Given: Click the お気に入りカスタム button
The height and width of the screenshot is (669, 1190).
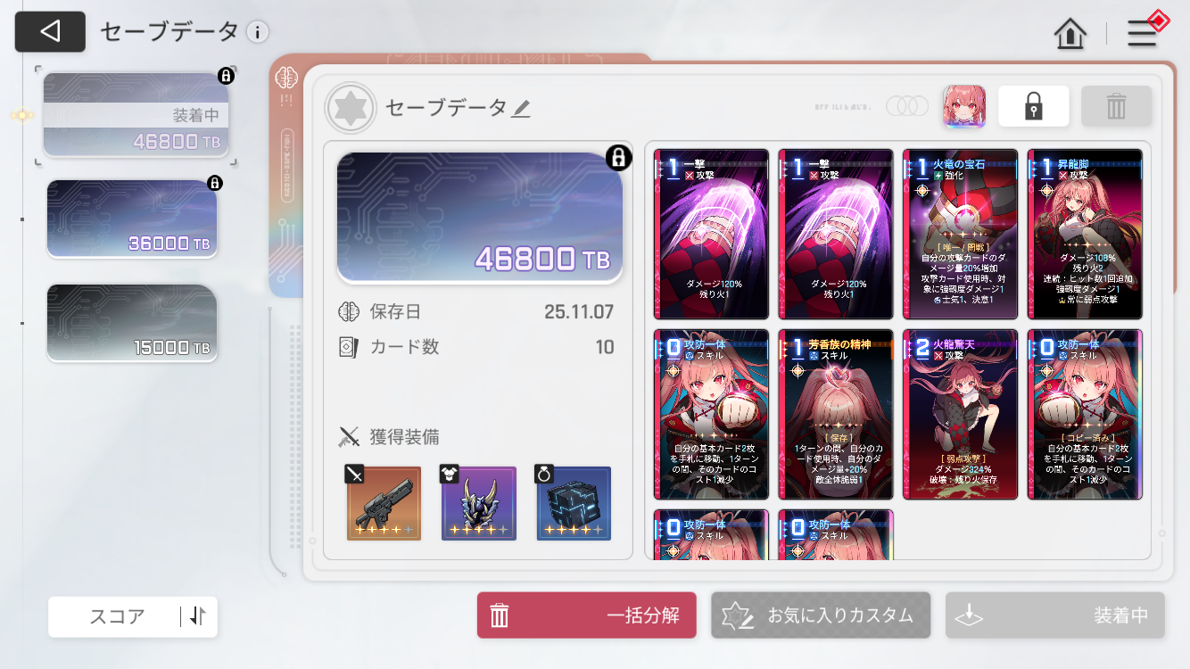Looking at the screenshot, I should click(821, 615).
